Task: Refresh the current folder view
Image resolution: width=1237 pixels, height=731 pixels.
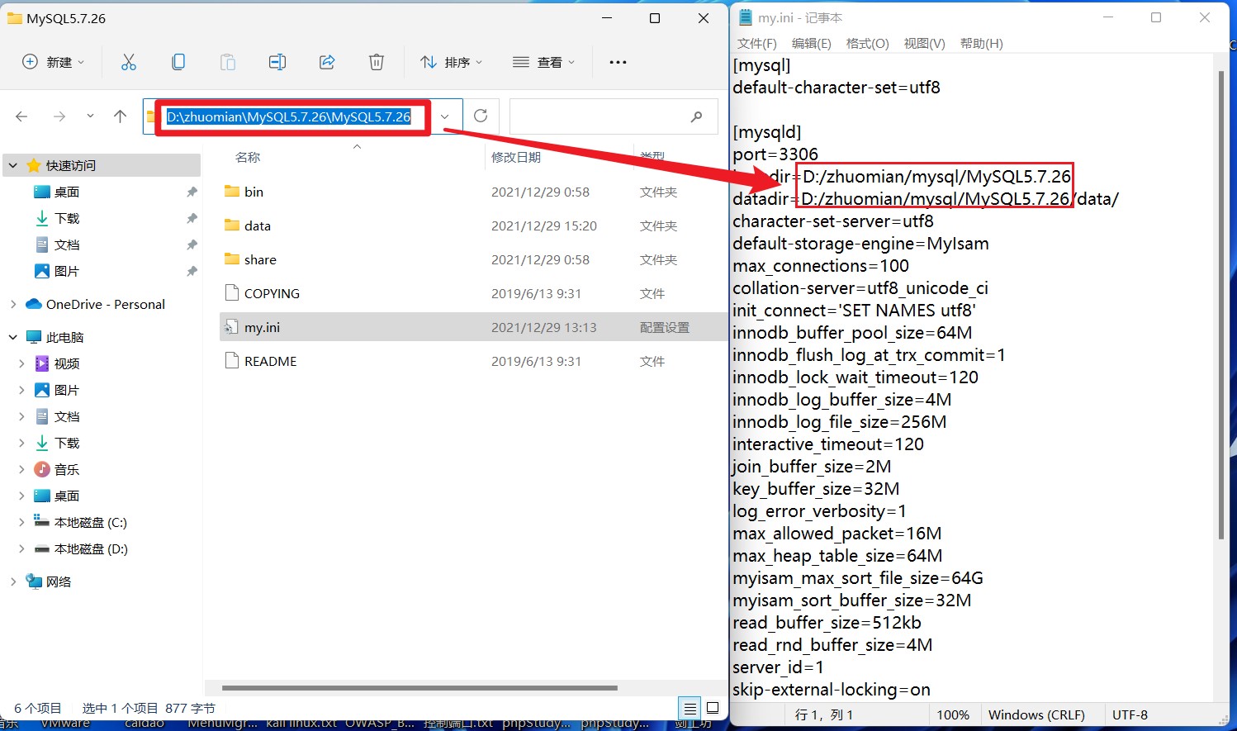Action: point(481,116)
